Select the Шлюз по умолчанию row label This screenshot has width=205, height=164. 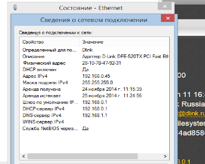[x=50, y=102]
